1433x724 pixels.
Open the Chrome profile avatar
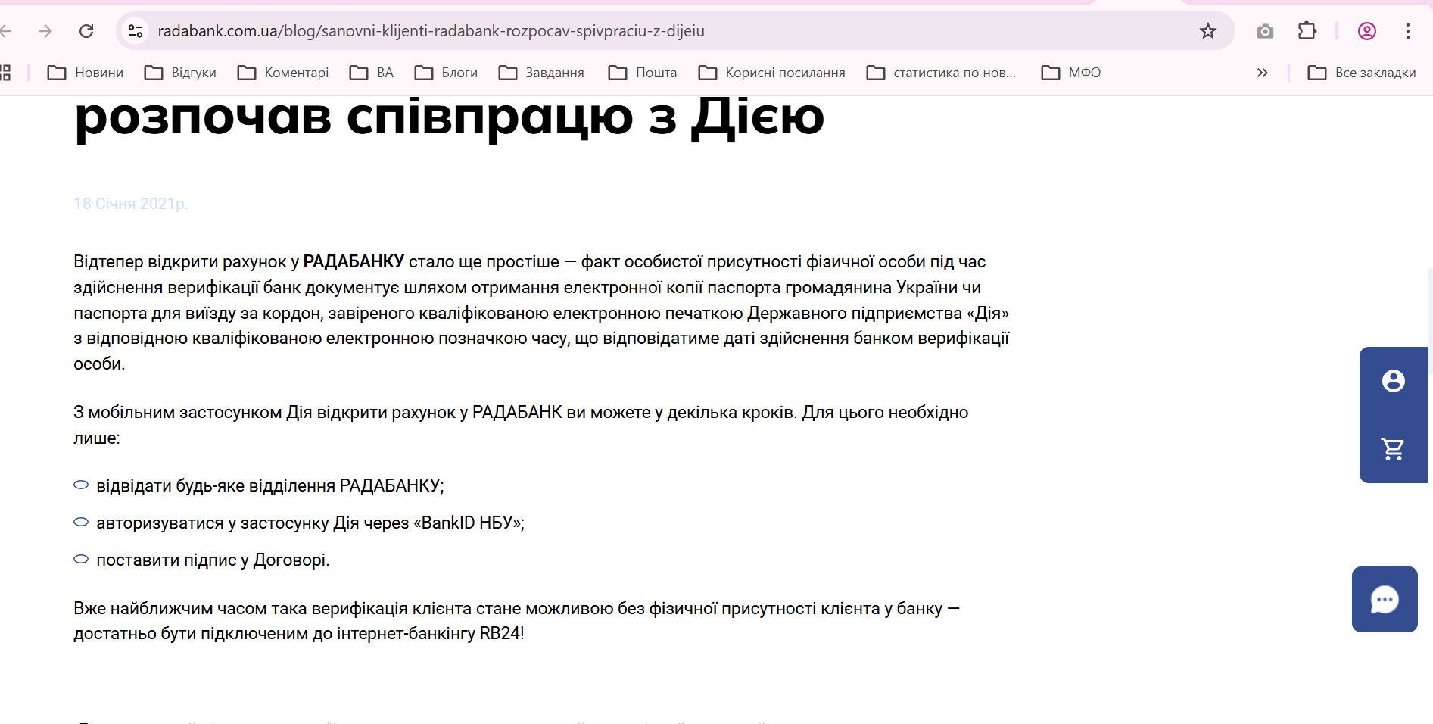1367,31
